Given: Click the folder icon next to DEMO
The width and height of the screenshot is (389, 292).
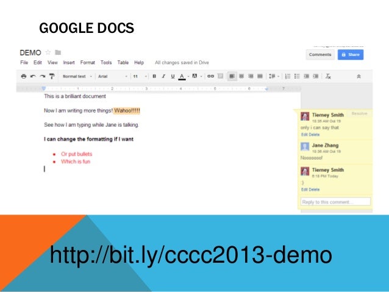Looking at the screenshot, I should point(58,52).
